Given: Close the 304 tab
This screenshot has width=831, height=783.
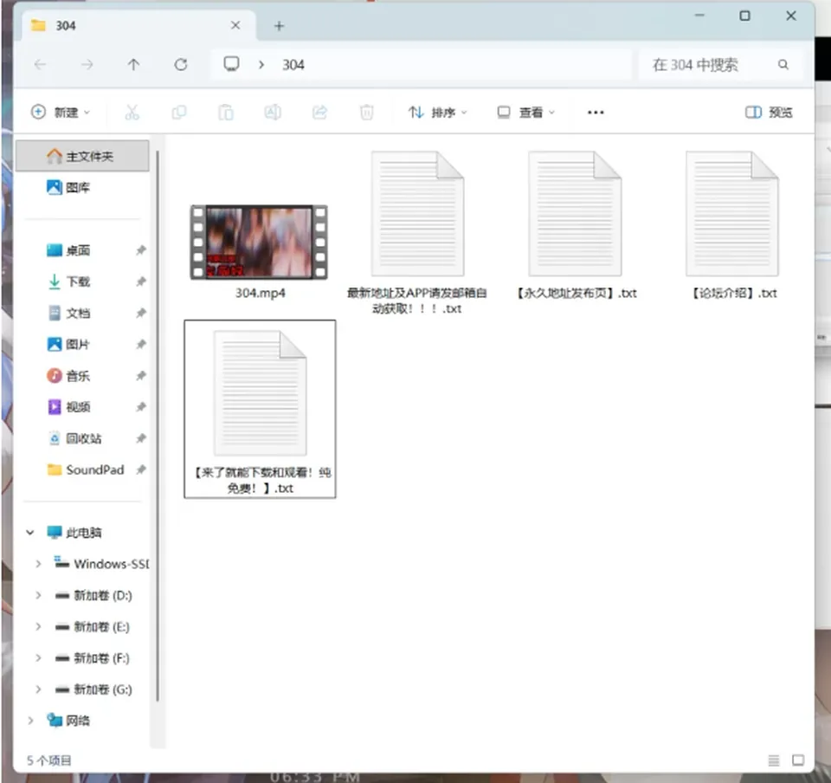Looking at the screenshot, I should [235, 25].
